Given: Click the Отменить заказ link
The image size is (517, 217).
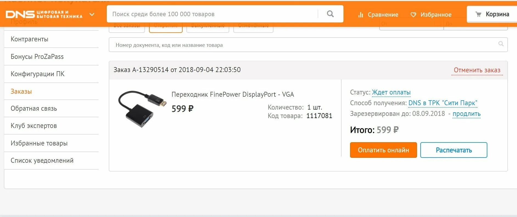Looking at the screenshot, I should 477,70.
